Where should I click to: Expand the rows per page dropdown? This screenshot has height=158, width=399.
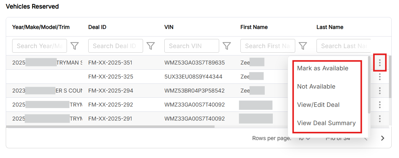pyautogui.click(x=304, y=139)
